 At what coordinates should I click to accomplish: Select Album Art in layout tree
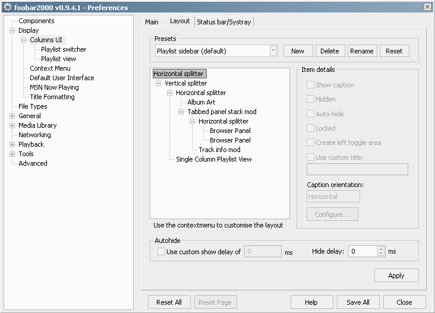pyautogui.click(x=201, y=102)
